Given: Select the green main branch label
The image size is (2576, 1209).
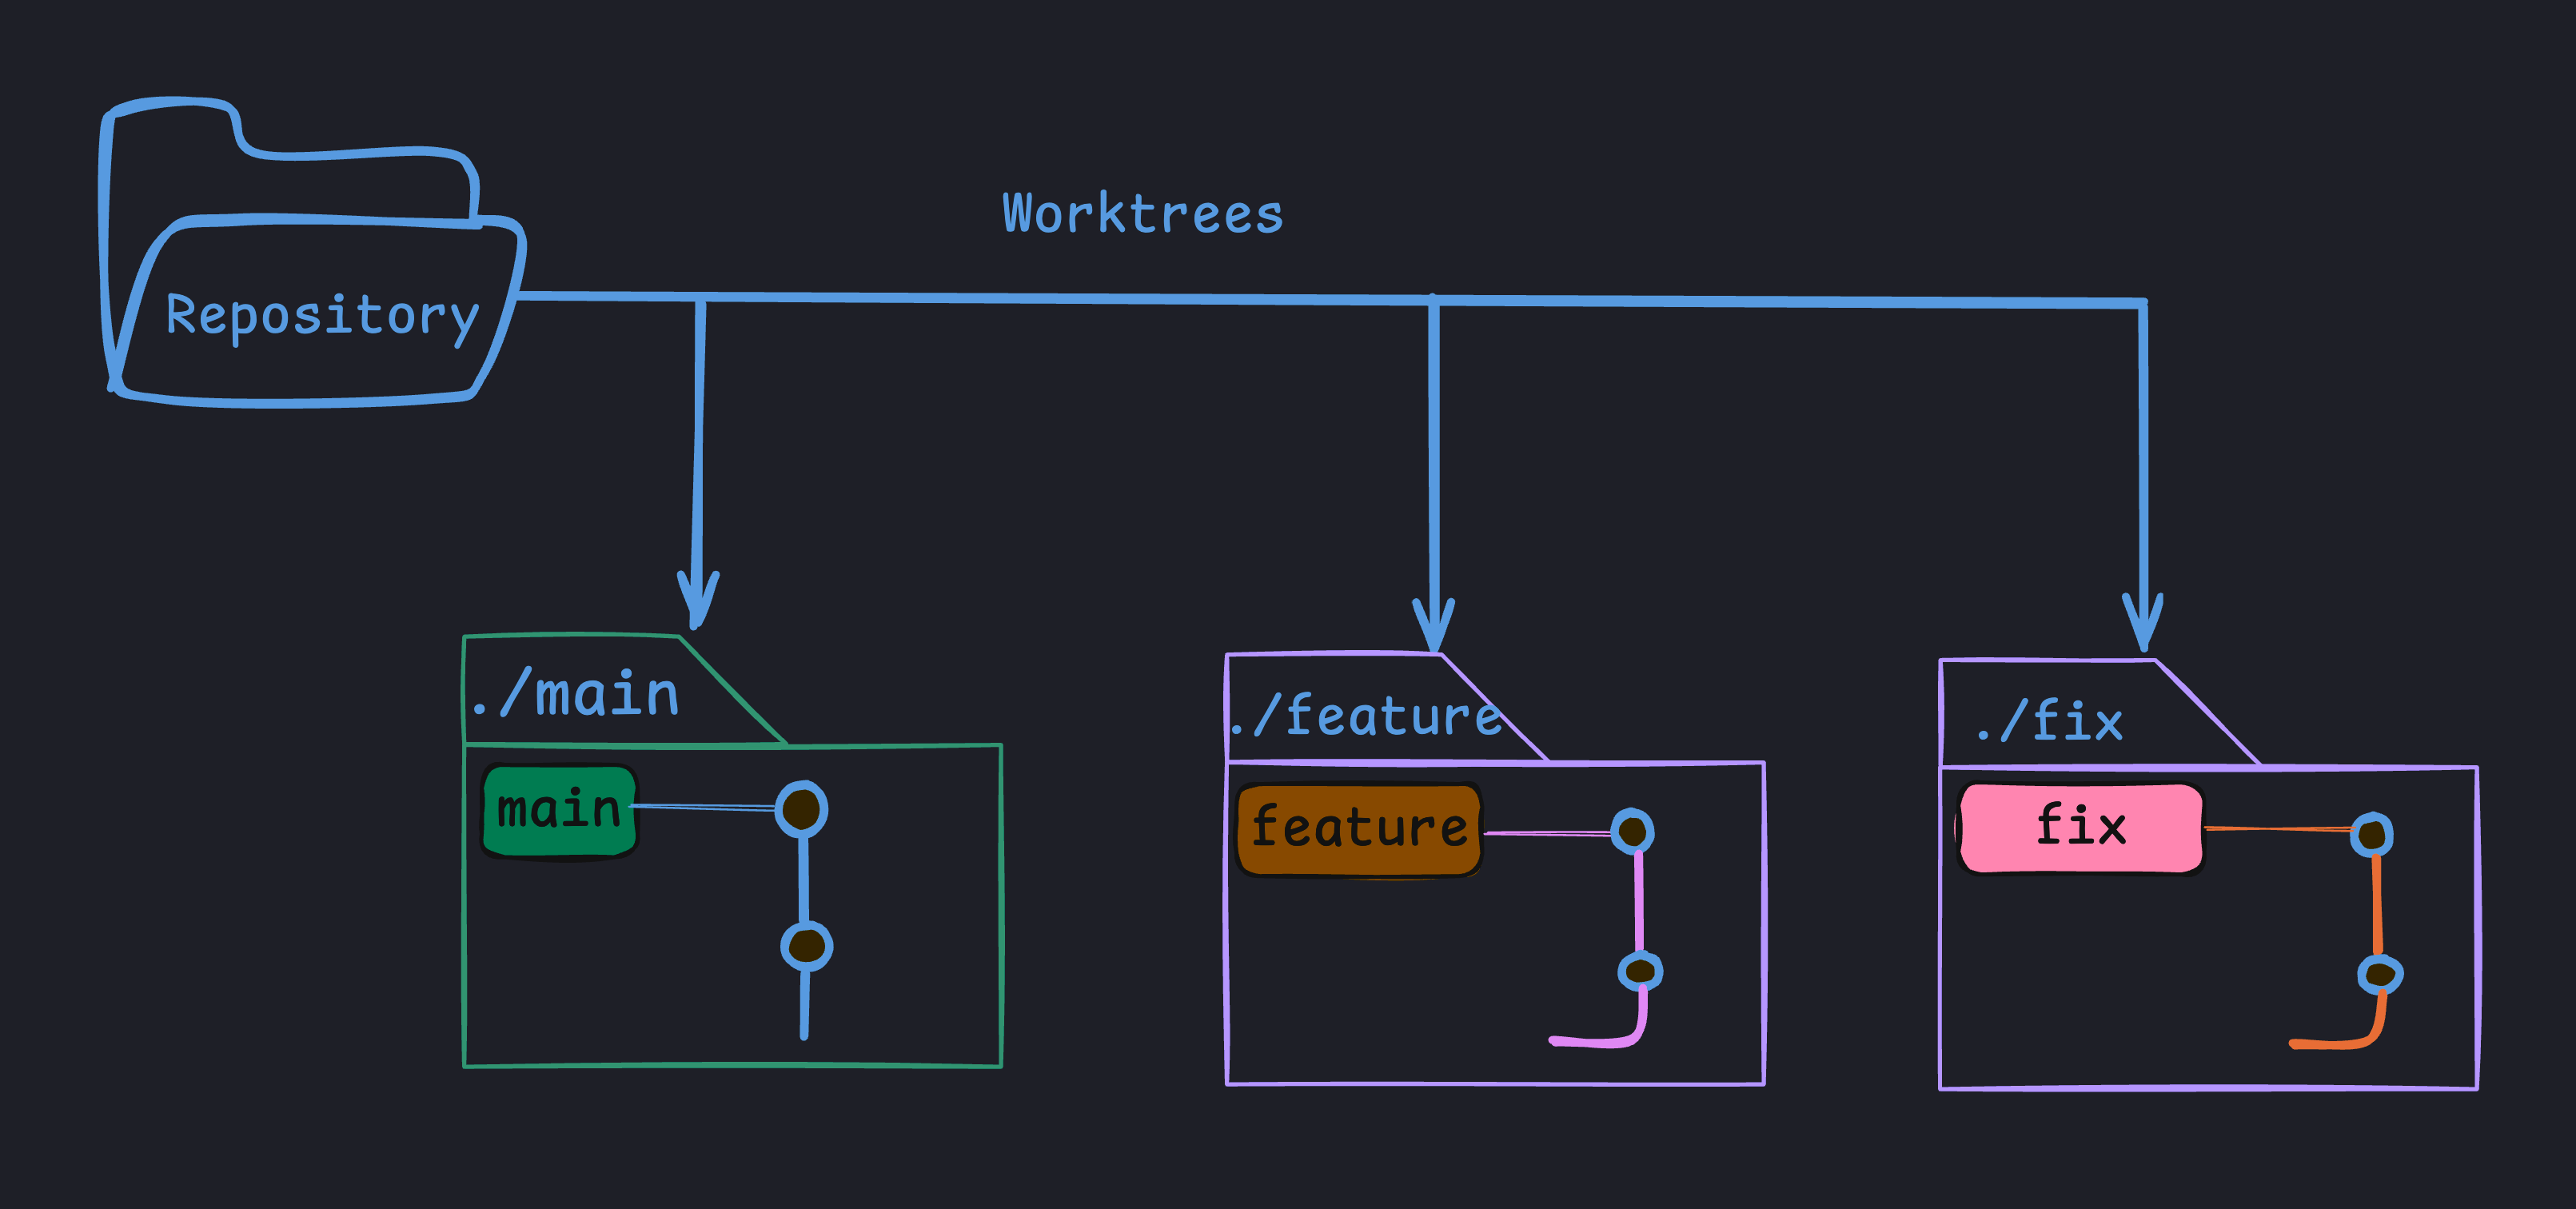Looking at the screenshot, I should (x=559, y=810).
